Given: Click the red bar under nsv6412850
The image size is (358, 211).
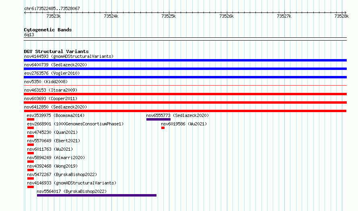Looking at the screenshot, I should coord(185,111).
